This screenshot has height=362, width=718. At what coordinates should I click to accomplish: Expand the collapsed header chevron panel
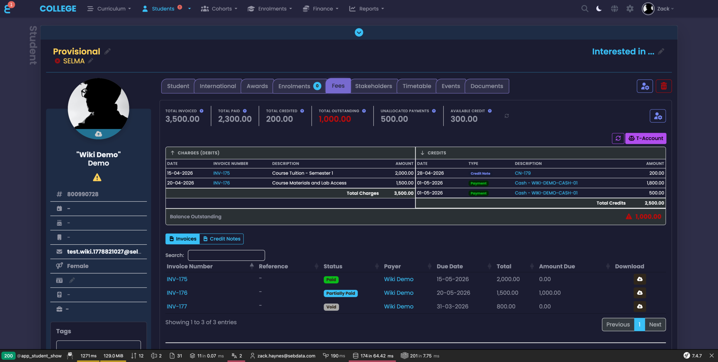point(359,32)
